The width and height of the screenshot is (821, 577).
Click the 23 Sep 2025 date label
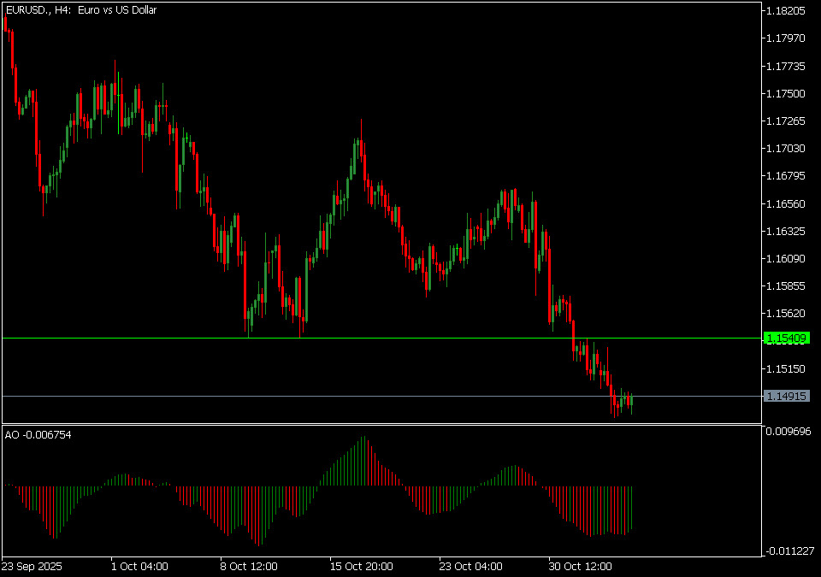coord(32,566)
